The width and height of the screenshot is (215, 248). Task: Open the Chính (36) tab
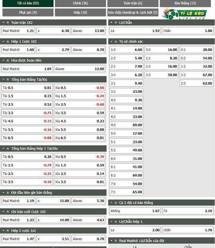coord(80,3)
